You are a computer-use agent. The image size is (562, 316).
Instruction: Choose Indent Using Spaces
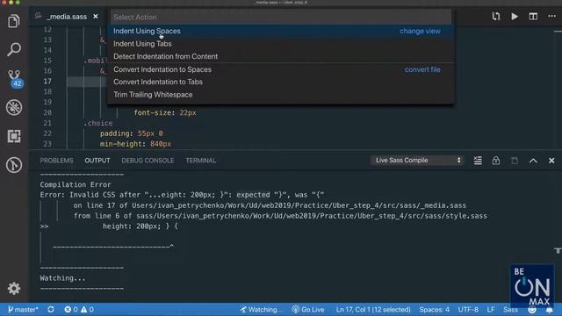pyautogui.click(x=281, y=32)
